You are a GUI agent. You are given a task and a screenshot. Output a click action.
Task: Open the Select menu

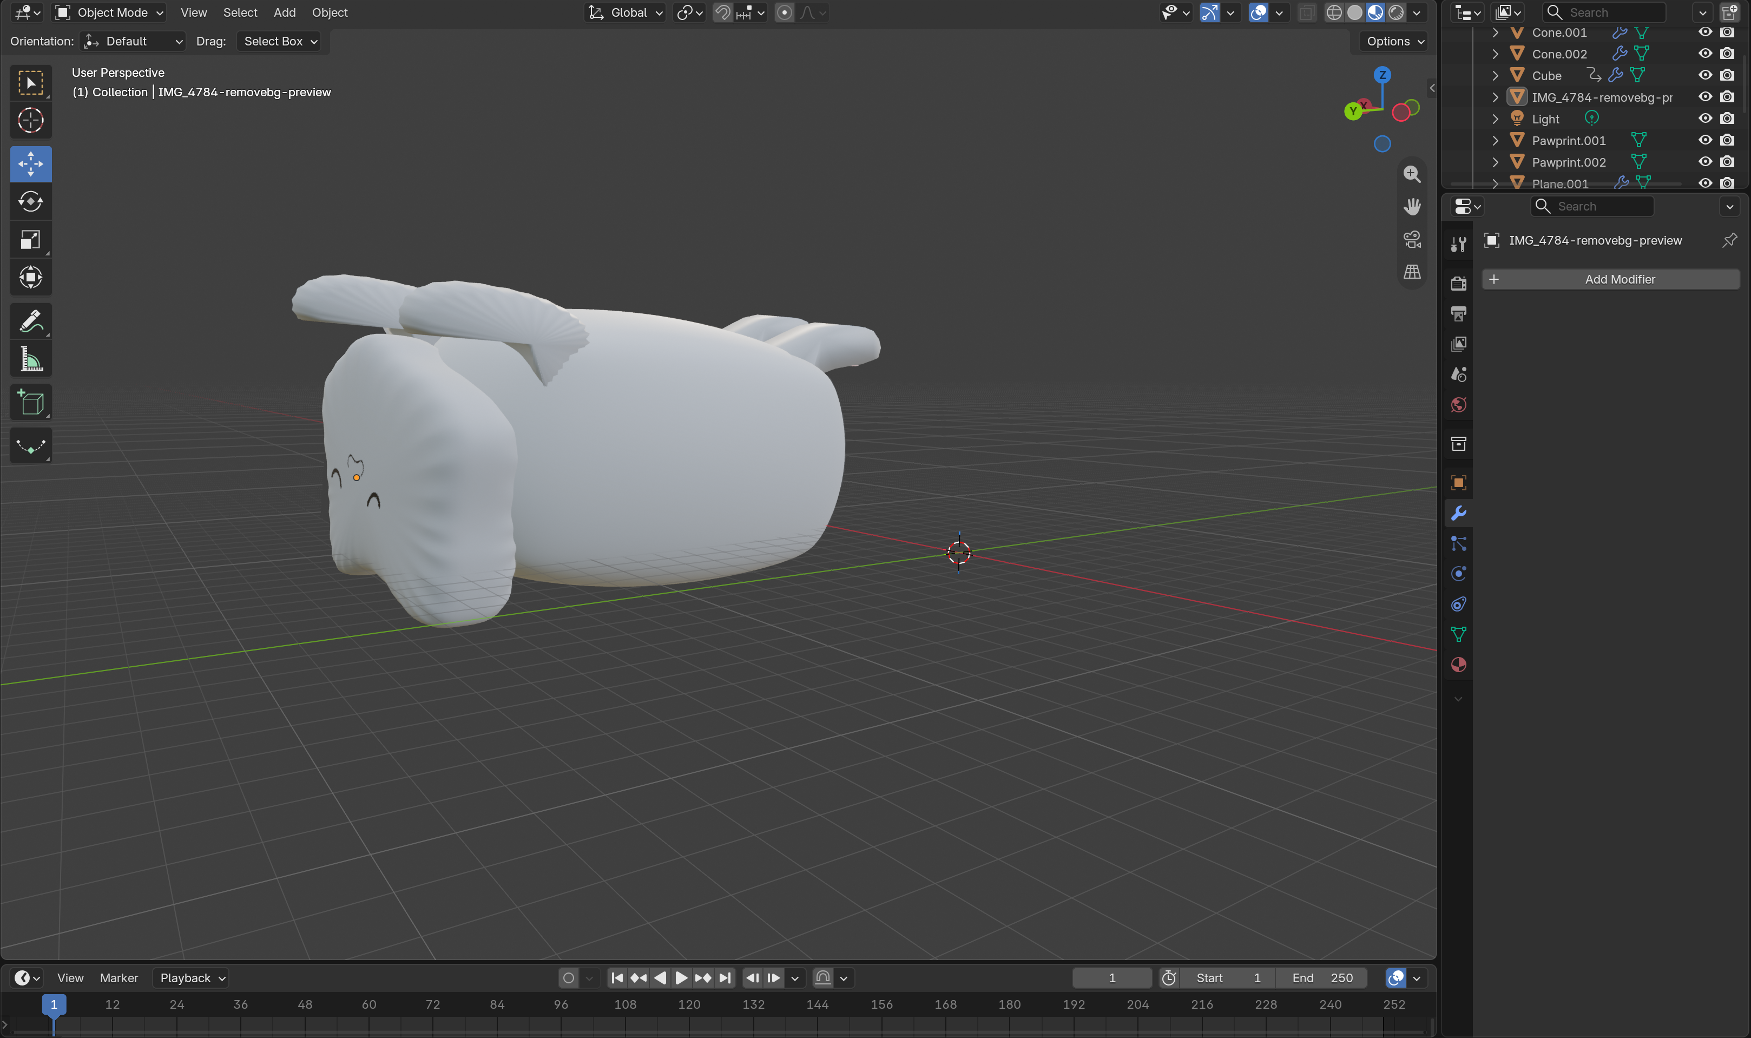point(240,12)
